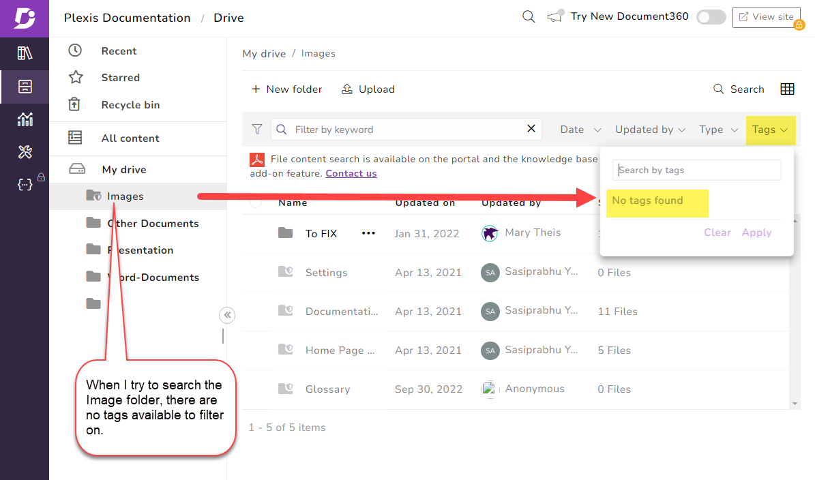Open the announcements megaphone icon
Viewport: 815px width, 480px height.
click(x=555, y=17)
